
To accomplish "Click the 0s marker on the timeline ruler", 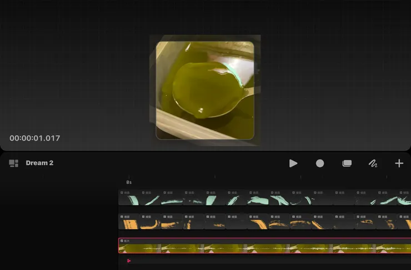I will pyautogui.click(x=129, y=182).
